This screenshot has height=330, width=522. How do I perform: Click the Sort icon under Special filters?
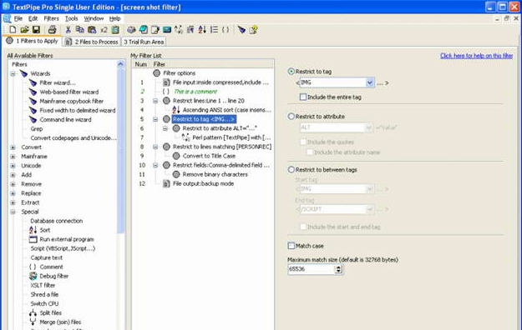33,230
